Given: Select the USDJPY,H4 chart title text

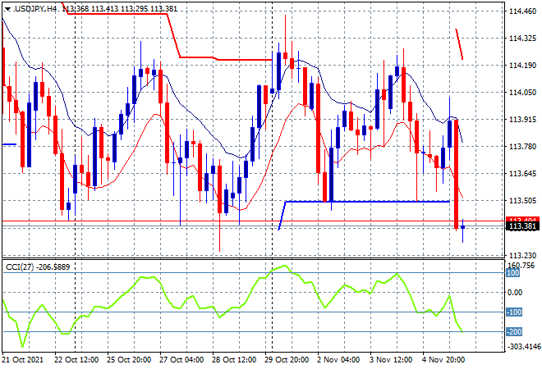Looking at the screenshot, I should (x=35, y=9).
